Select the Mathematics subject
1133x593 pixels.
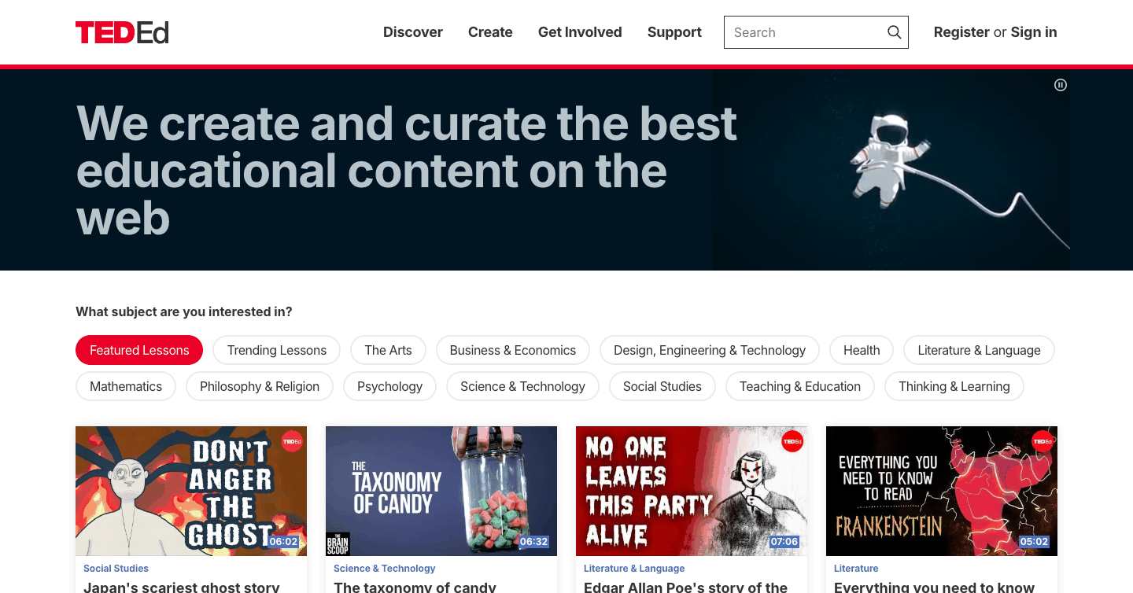tap(126, 386)
